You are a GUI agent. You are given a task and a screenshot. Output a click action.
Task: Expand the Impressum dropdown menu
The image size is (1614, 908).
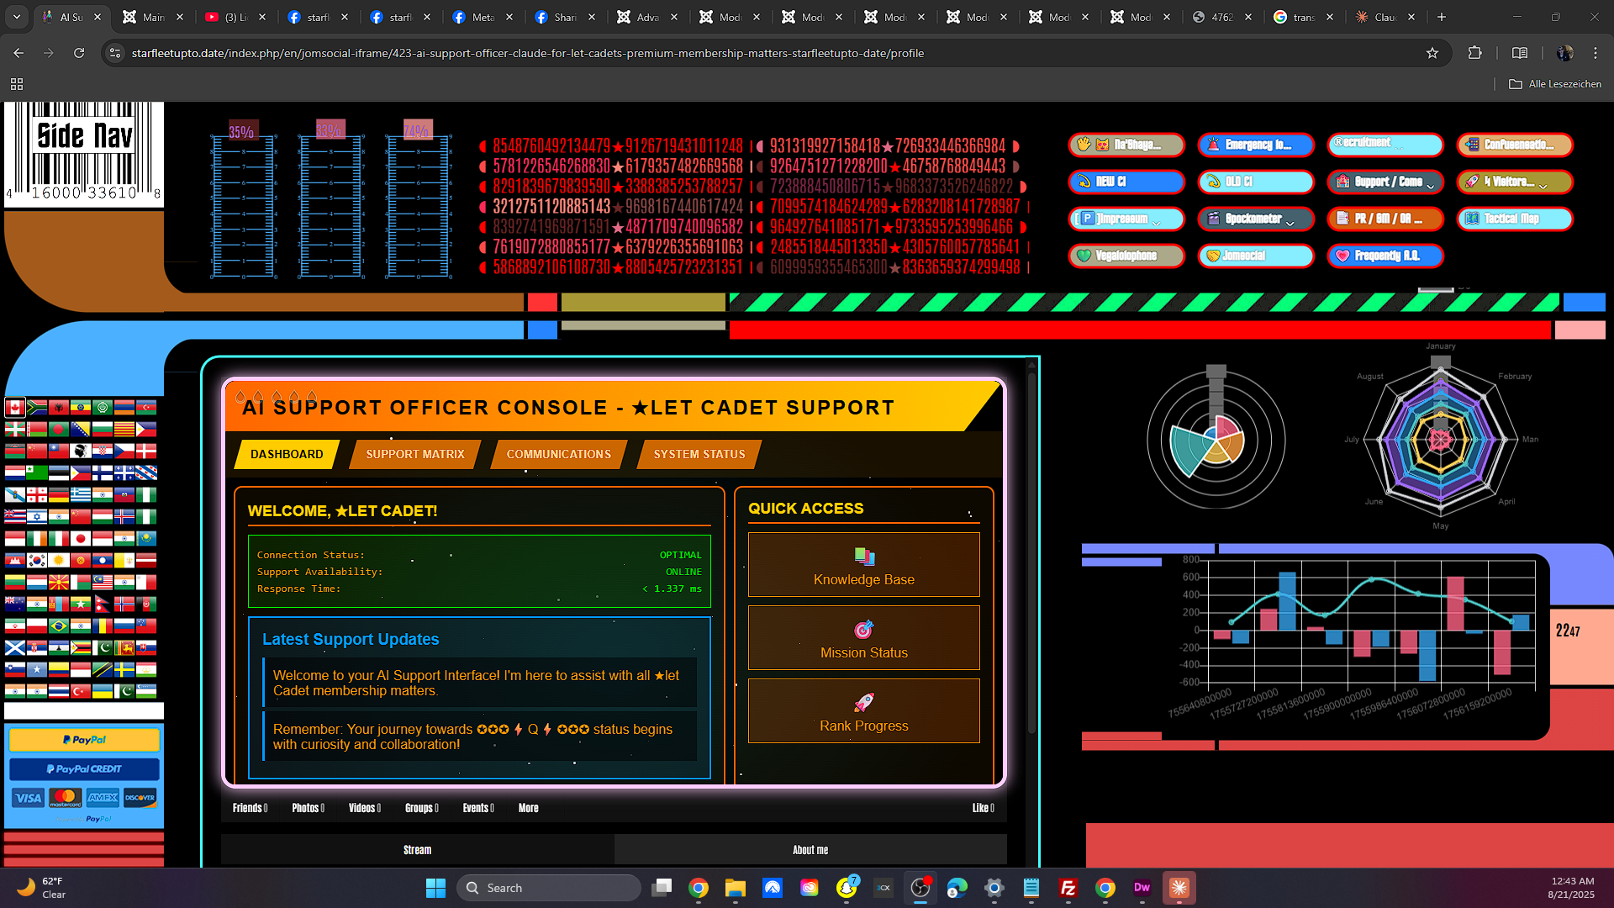pyautogui.click(x=1126, y=219)
